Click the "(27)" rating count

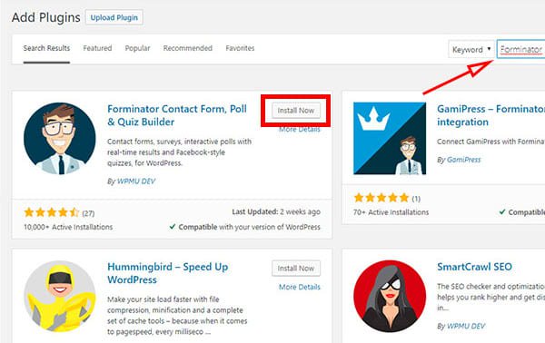(88, 213)
